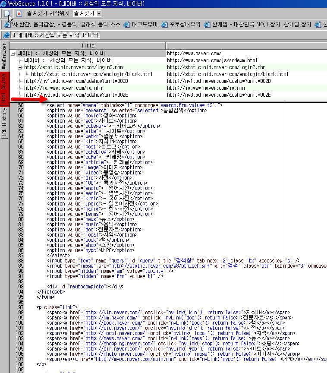Switch to the WebBrowser side tab
The image size is (327, 373).
(x=4, y=56)
